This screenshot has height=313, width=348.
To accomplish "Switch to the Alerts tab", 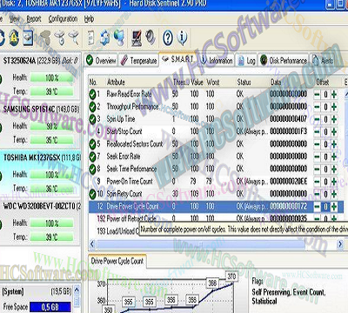I will tap(324, 61).
